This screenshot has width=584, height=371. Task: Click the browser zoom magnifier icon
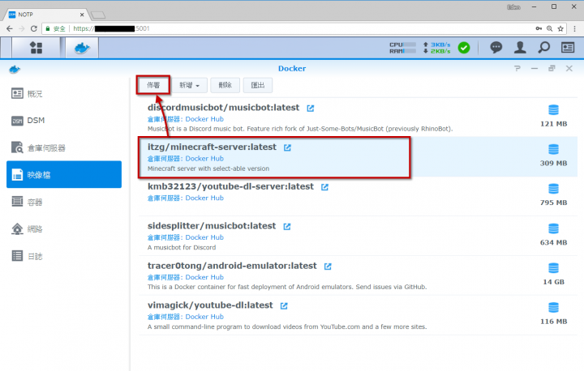(x=549, y=28)
